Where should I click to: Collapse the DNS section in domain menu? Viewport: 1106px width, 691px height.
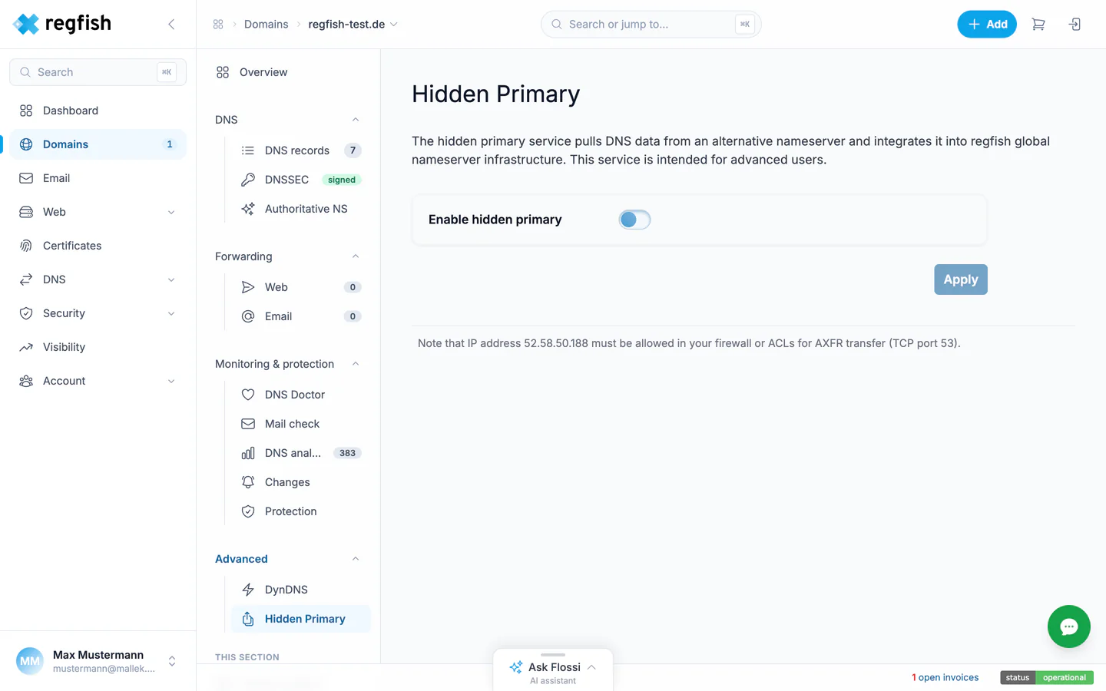(x=356, y=120)
